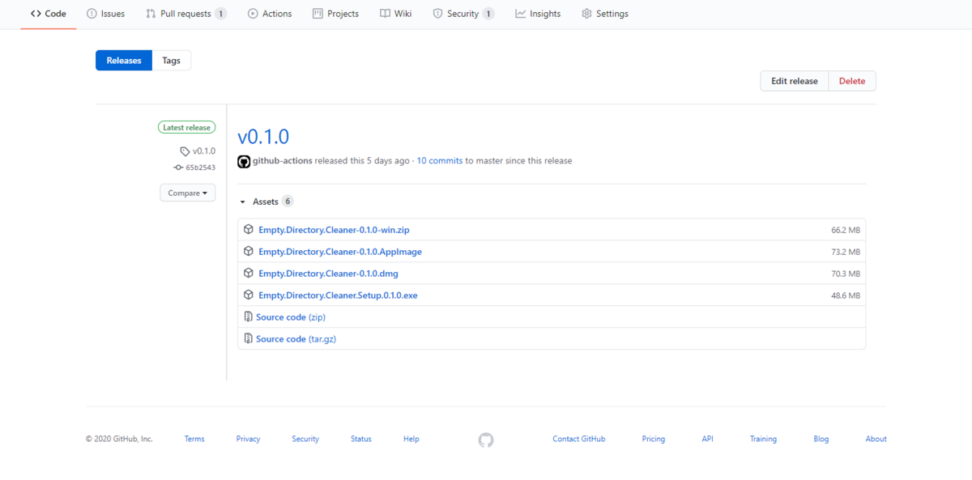Open the Code tab

pos(49,14)
